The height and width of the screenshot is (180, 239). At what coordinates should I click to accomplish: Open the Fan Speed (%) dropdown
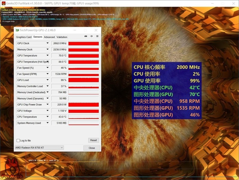(x=48, y=68)
